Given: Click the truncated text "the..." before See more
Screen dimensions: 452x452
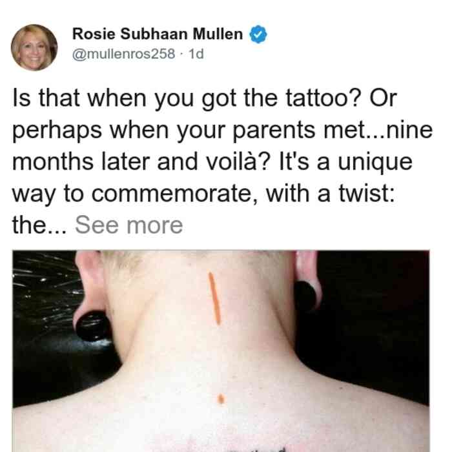Looking at the screenshot, I should [39, 225].
